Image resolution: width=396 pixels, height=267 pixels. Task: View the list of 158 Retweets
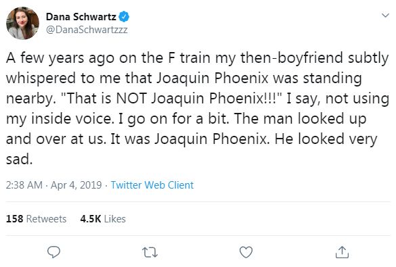click(36, 219)
